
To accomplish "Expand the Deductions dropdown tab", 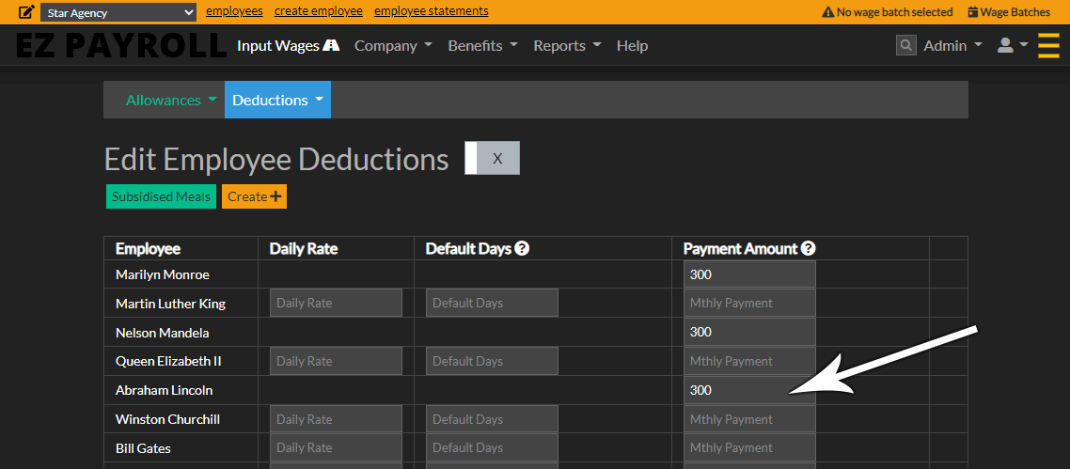I will pyautogui.click(x=277, y=100).
